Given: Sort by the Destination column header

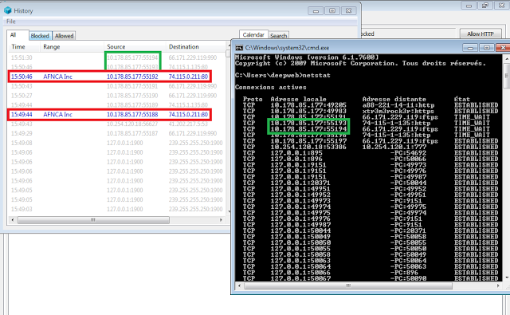Looking at the screenshot, I should 184,46.
